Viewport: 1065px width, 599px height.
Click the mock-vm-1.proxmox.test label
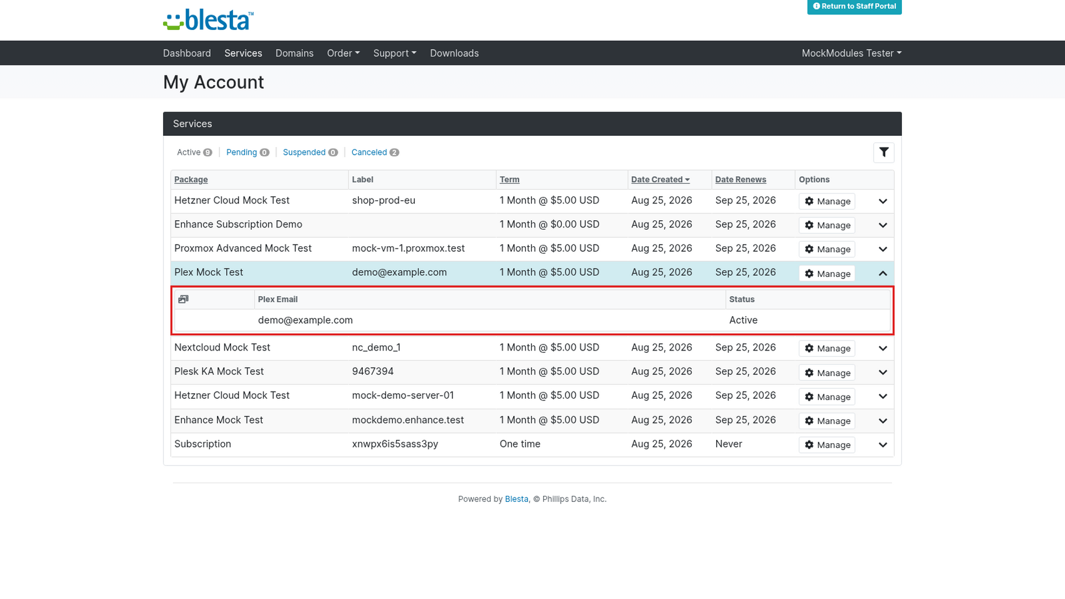(x=408, y=248)
